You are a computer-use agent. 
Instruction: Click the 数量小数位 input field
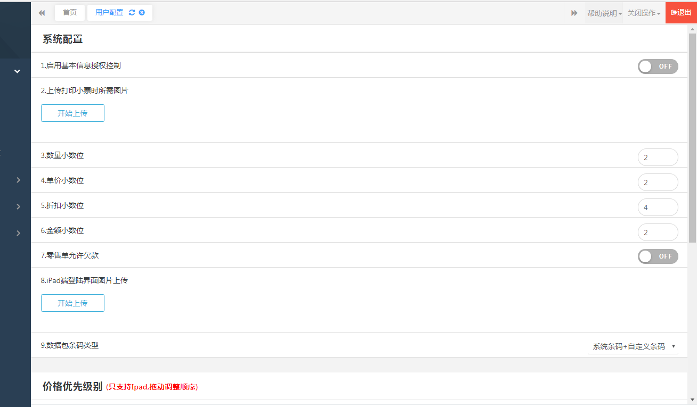(658, 157)
